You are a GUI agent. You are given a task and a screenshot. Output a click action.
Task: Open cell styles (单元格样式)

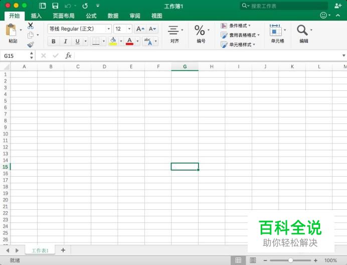click(238, 45)
